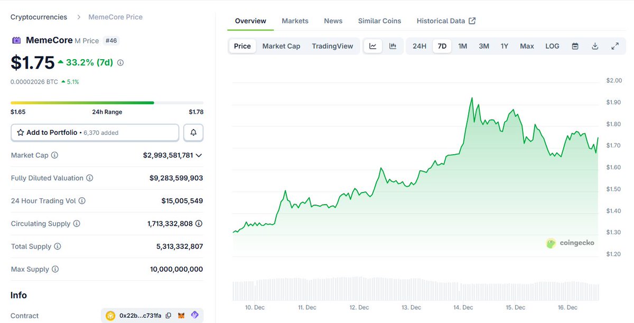
Task: Select the line chart icon
Action: pyautogui.click(x=373, y=46)
